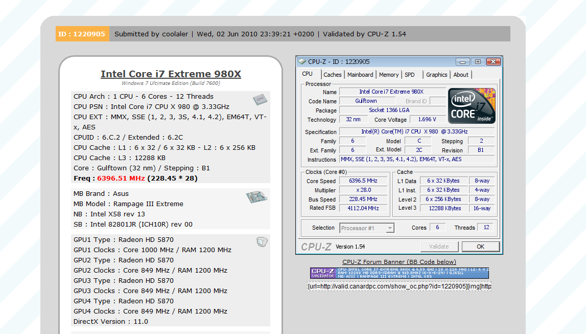Viewport: 586px width, 334px height.
Task: Click the Cores count field
Action: click(438, 228)
